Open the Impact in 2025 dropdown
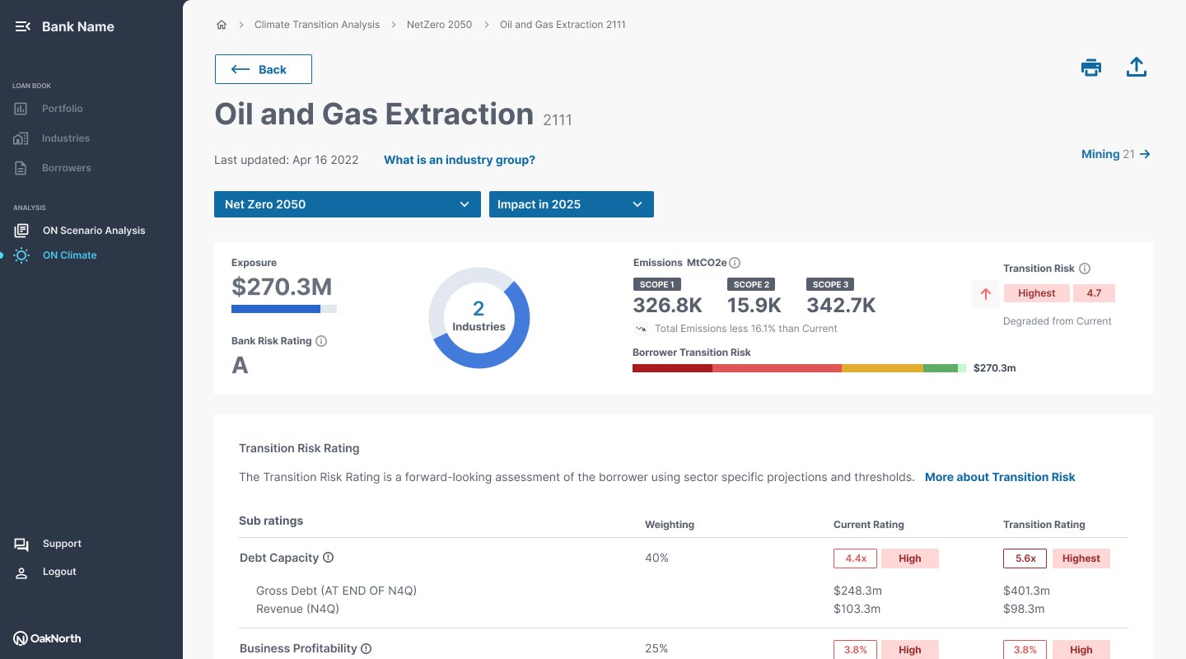The image size is (1186, 659). click(571, 204)
